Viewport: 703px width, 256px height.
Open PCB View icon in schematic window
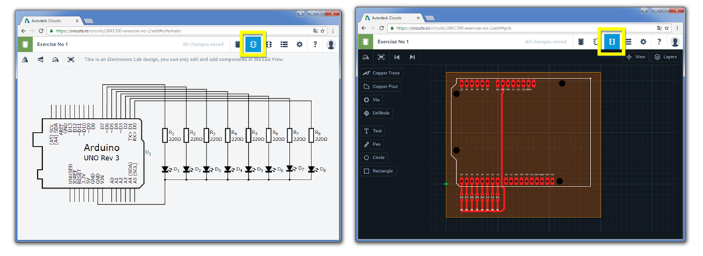pos(269,44)
